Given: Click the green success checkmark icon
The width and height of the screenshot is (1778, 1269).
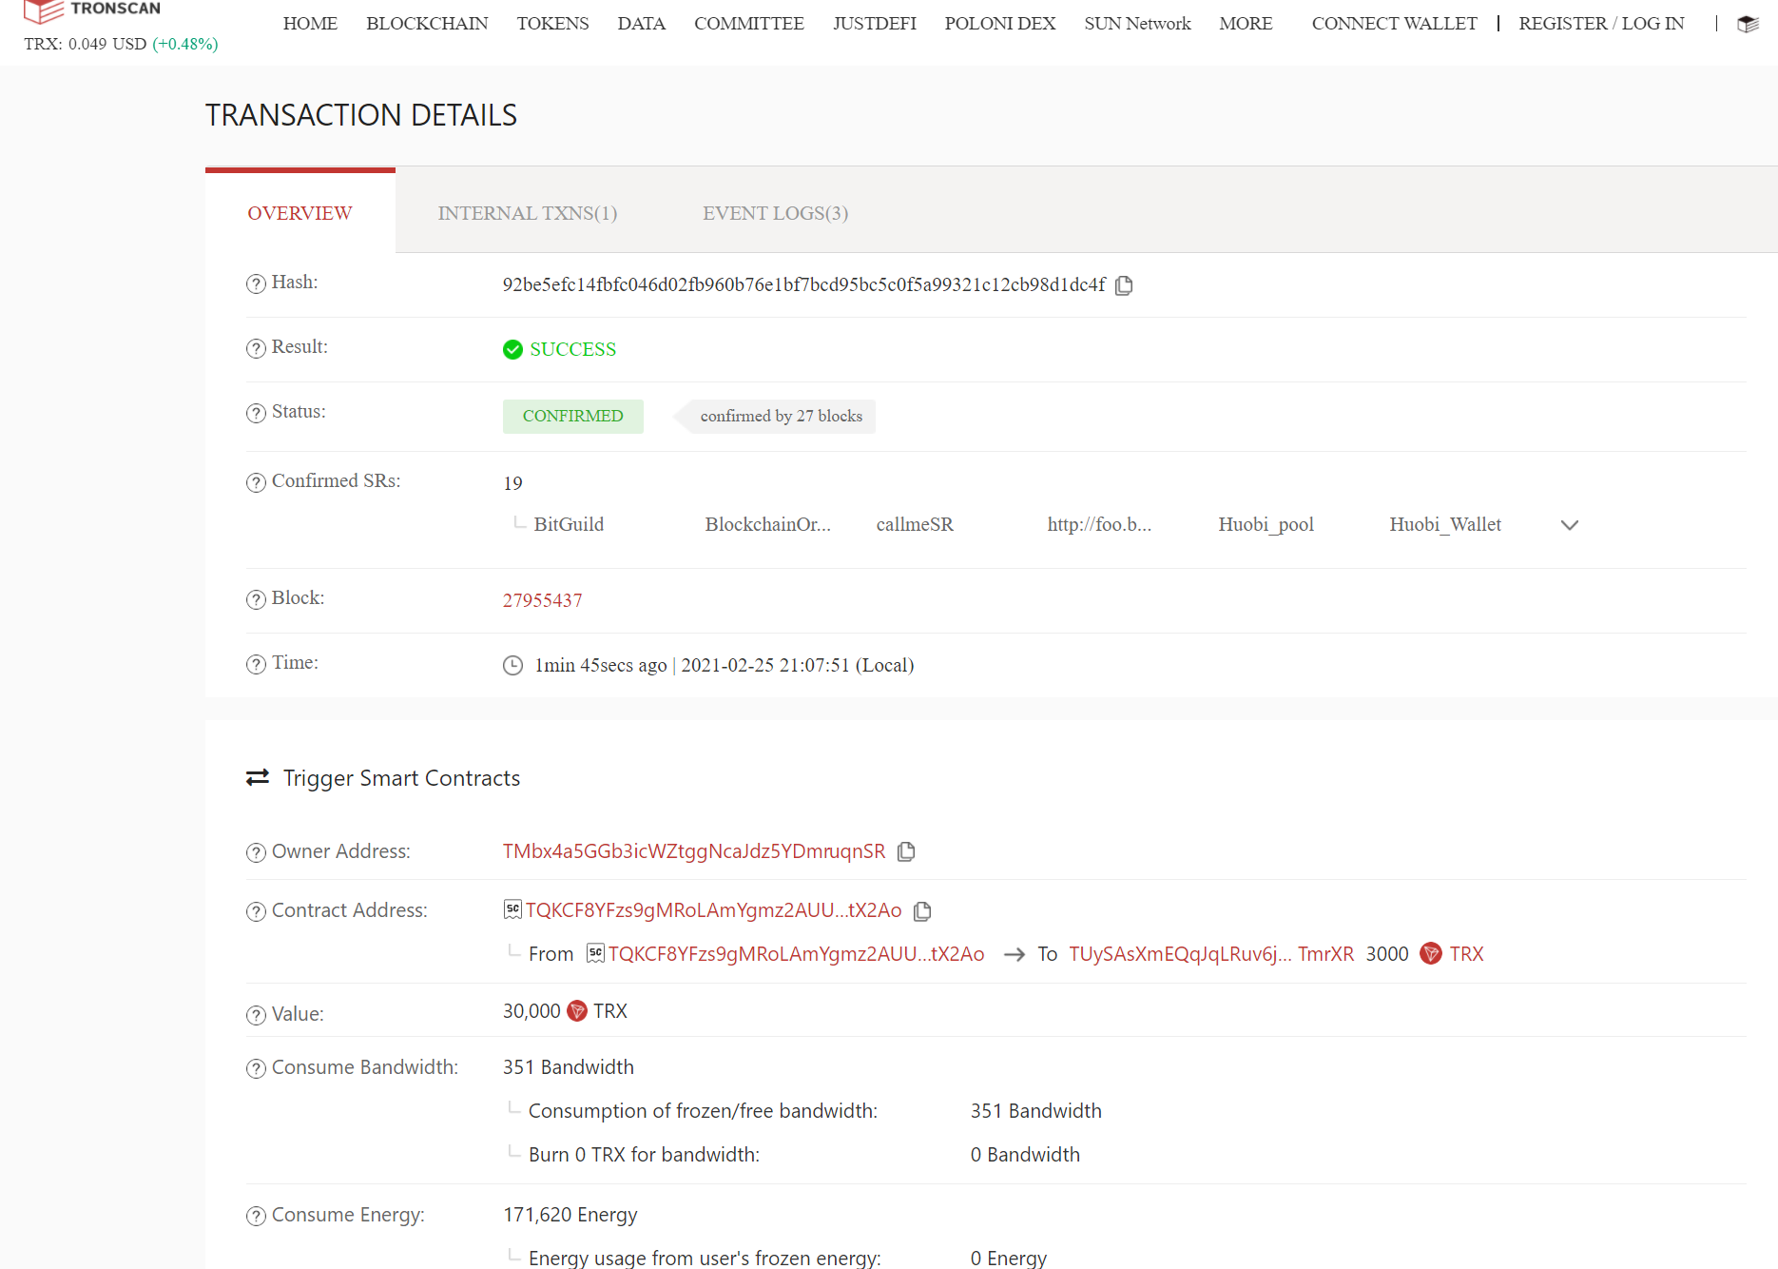Looking at the screenshot, I should click(512, 349).
